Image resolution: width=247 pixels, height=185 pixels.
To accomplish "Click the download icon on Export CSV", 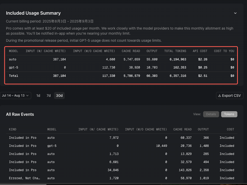I will tap(220, 96).
